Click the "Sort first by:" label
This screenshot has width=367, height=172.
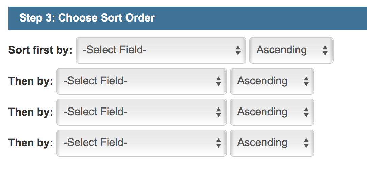point(40,50)
